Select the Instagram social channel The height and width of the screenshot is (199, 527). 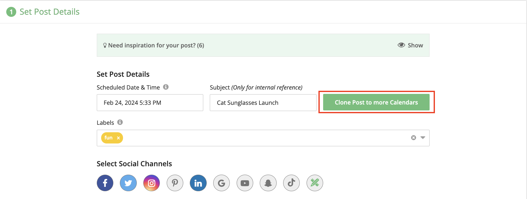point(151,183)
